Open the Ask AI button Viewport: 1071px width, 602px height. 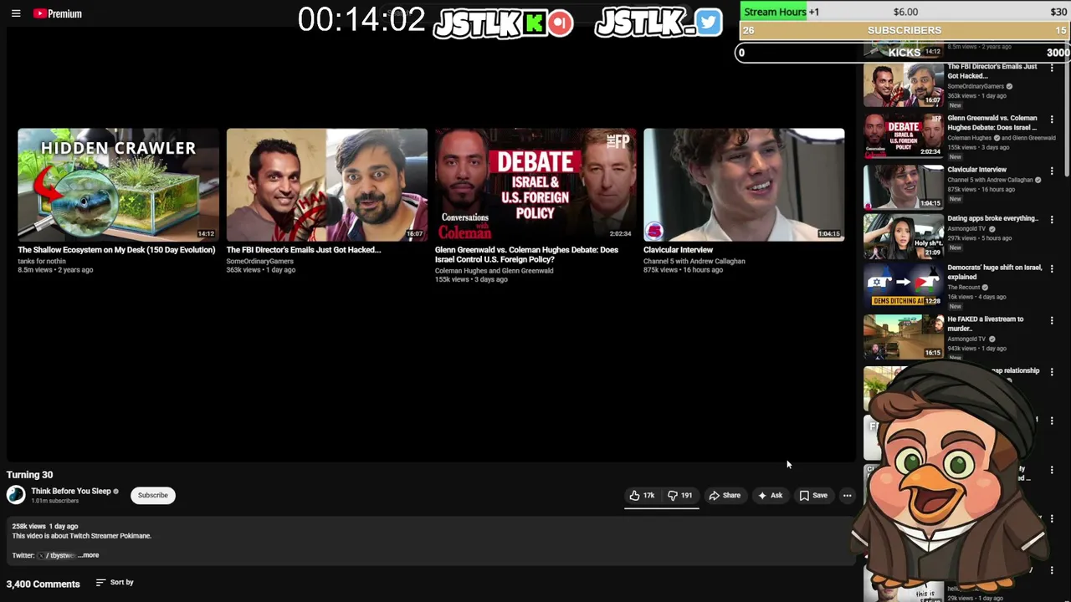point(770,495)
